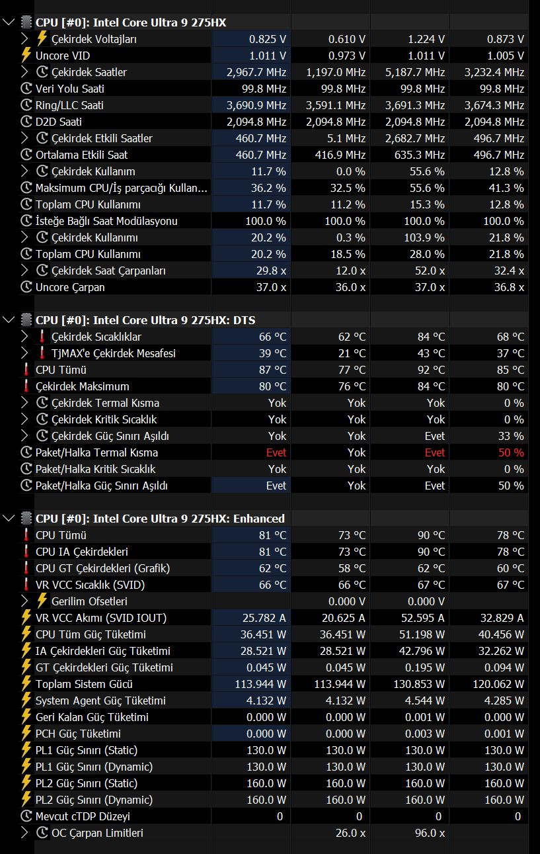Select the red Evet value of Paket/Halka Termal Kısma
Screen dimensions: 540x854
[x=276, y=452]
